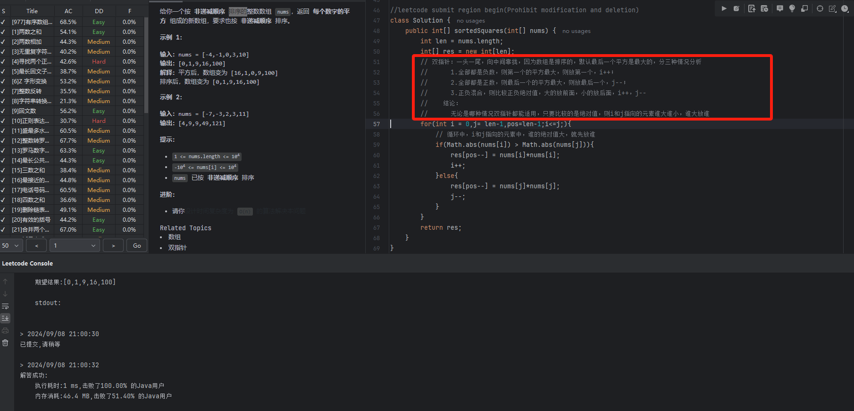
Task: Select problem [7]整数反转 row
Action: click(72, 91)
